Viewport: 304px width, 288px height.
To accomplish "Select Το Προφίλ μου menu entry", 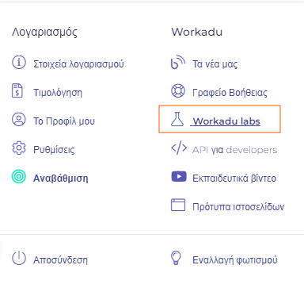I will pyautogui.click(x=64, y=121).
